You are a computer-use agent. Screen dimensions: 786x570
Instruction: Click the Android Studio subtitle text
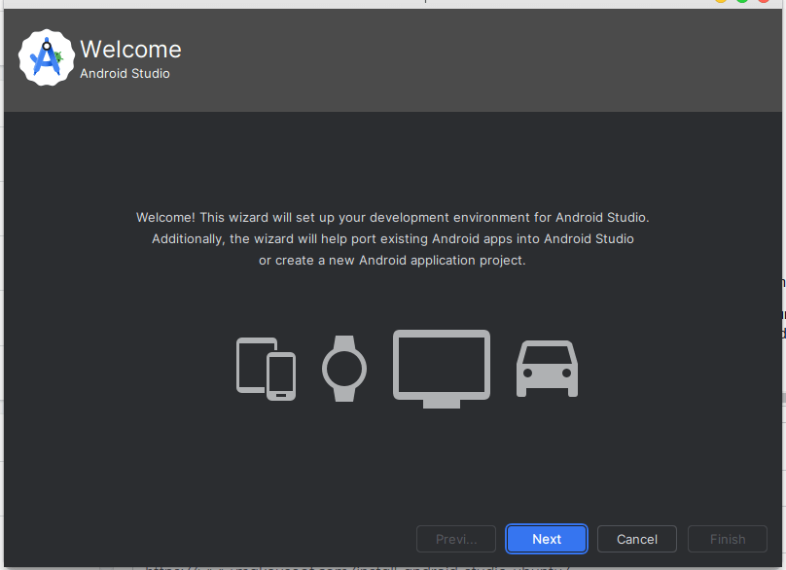pyautogui.click(x=125, y=74)
